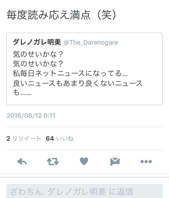Share via the envelope message icon

pyautogui.click(x=115, y=162)
